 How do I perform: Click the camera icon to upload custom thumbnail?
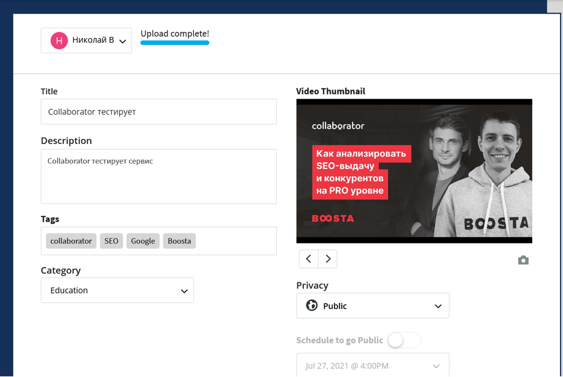click(523, 260)
